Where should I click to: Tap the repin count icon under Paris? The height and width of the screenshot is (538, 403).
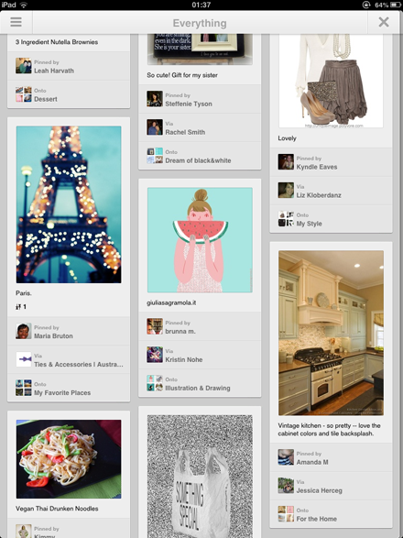18,307
